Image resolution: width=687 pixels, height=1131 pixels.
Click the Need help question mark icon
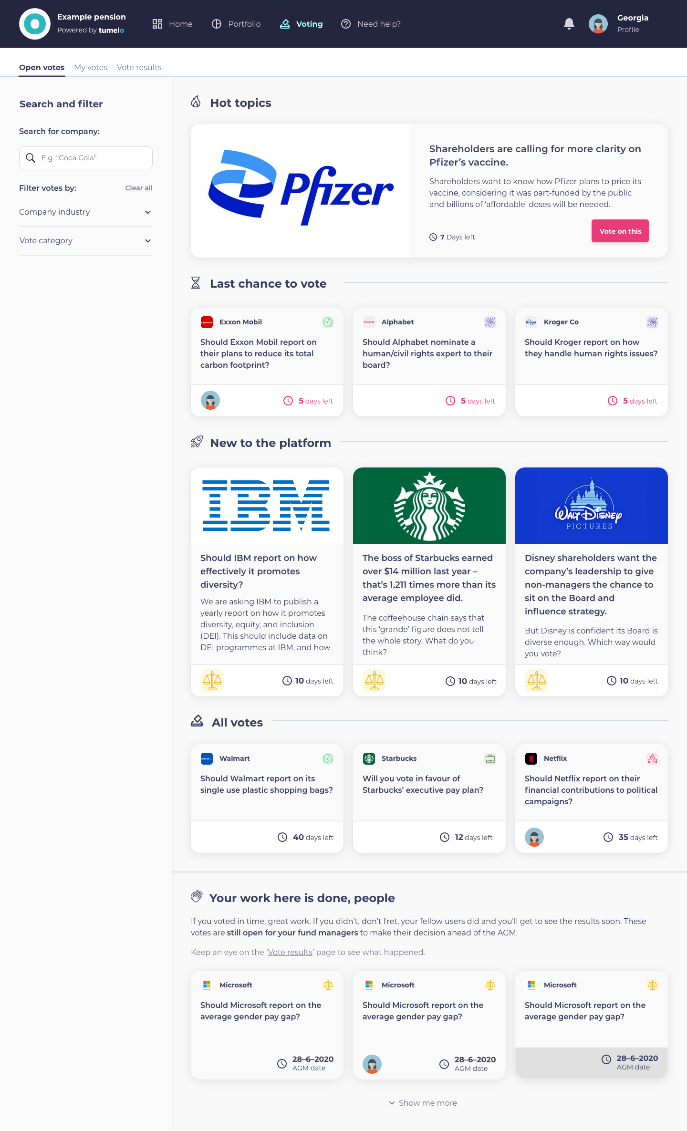click(x=346, y=24)
